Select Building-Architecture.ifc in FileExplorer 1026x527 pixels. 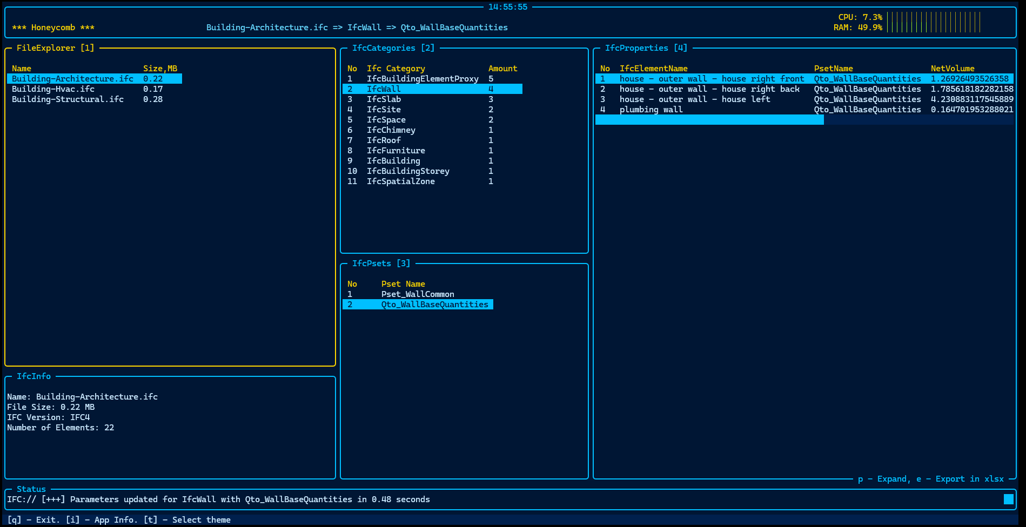tap(95, 79)
